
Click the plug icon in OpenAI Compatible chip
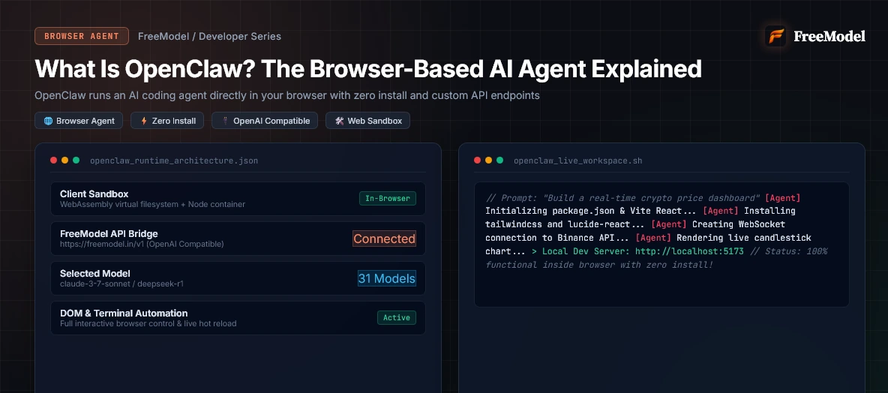(226, 121)
